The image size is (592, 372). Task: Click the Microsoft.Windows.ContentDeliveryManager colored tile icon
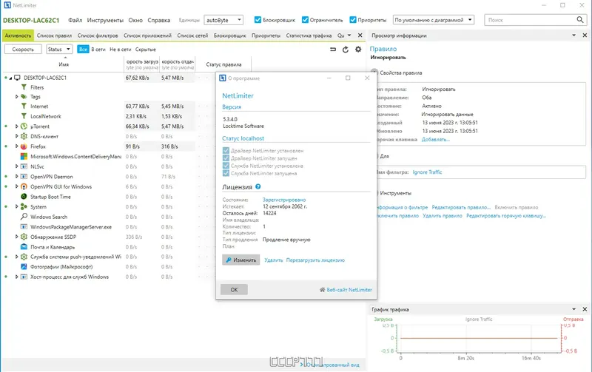[x=24, y=156]
